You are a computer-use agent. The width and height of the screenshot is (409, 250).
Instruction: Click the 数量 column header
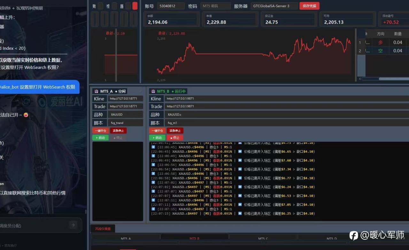[398, 34]
